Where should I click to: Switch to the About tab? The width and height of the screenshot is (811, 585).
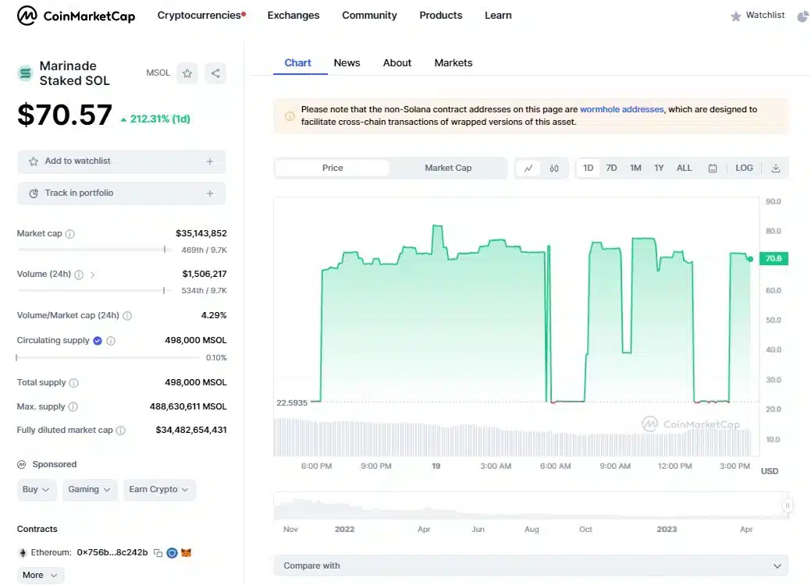point(397,63)
